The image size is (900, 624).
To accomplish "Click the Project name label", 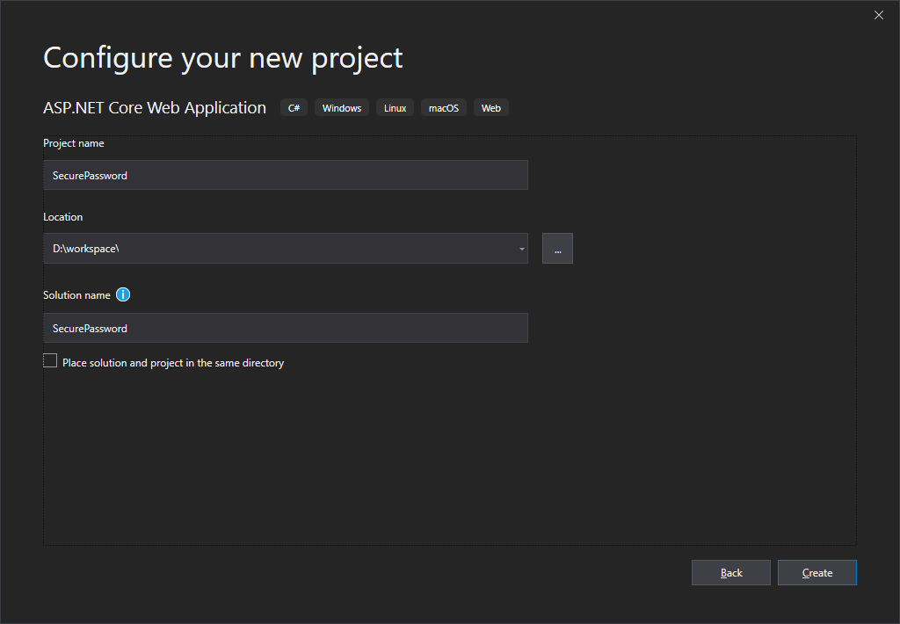I will pyautogui.click(x=74, y=143).
